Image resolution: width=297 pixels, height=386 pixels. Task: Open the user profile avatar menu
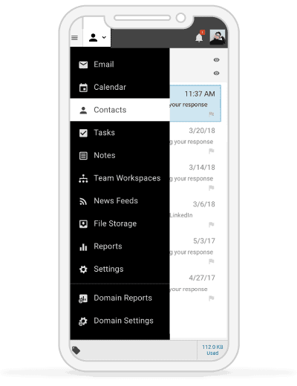coord(218,37)
